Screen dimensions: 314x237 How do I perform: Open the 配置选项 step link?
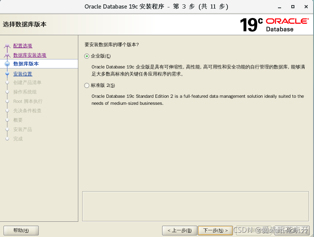[x=23, y=46]
